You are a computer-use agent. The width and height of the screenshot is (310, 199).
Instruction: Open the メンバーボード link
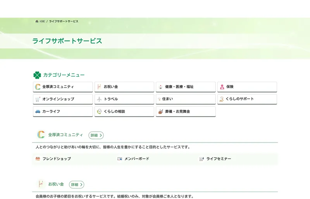click(137, 159)
